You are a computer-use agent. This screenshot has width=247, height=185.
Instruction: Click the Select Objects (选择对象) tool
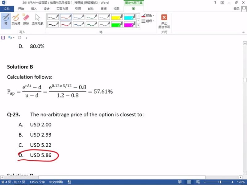click(37, 19)
